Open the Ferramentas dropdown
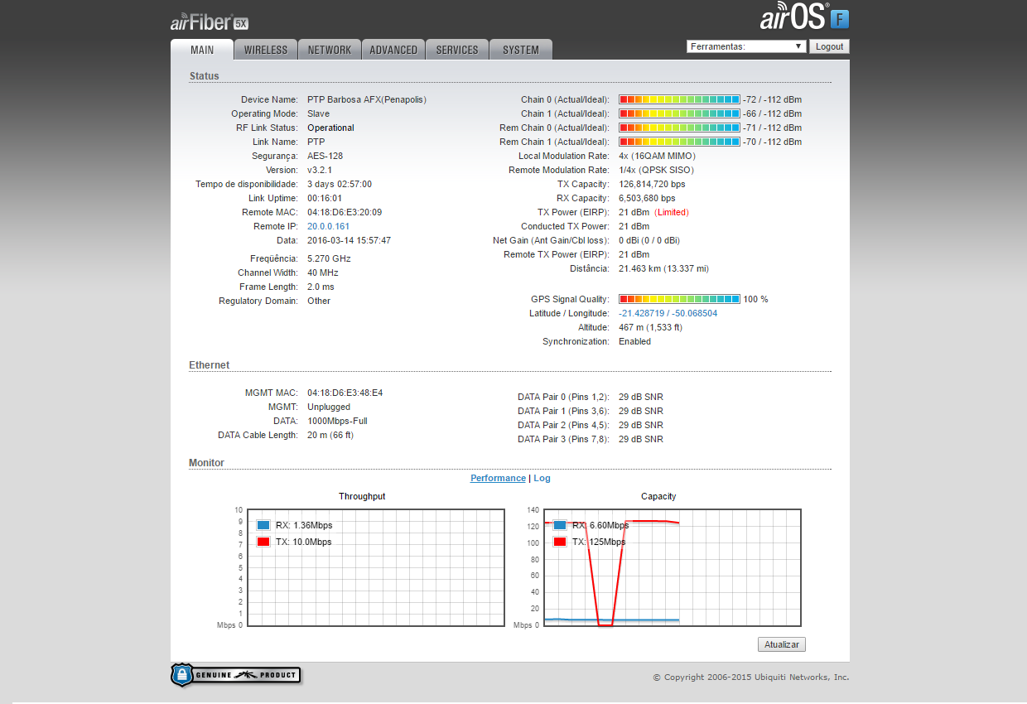 click(x=746, y=46)
